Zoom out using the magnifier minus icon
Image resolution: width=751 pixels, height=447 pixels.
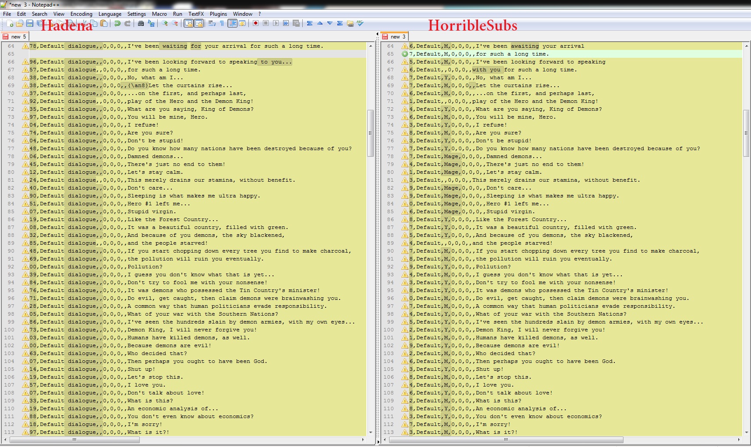pyautogui.click(x=175, y=24)
